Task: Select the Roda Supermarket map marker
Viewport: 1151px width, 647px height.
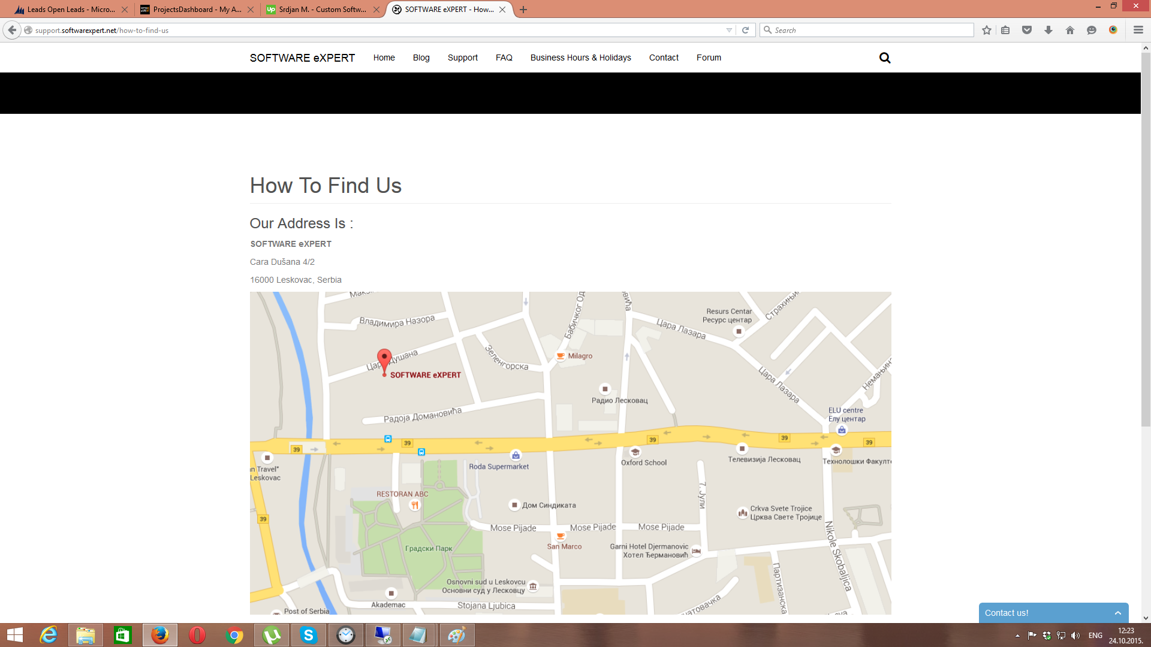Action: 516,455
